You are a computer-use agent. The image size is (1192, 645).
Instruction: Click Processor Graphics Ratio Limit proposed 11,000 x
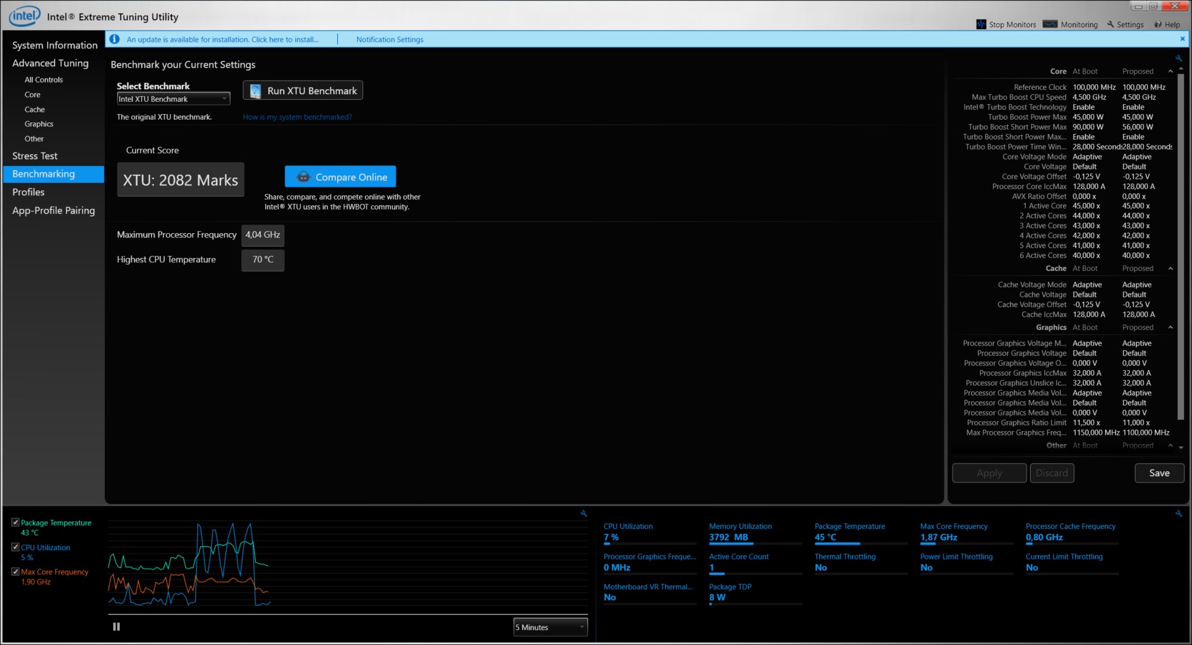(x=1136, y=423)
